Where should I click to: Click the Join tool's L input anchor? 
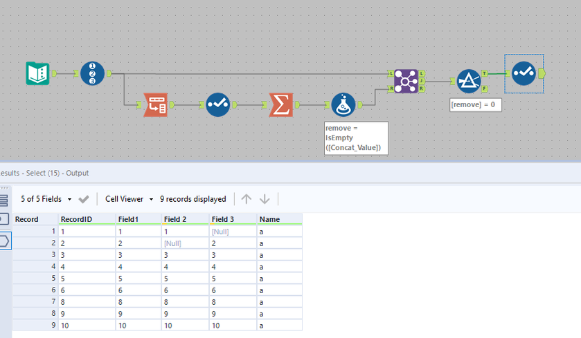(391, 73)
